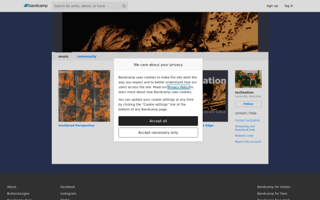Open the log in link

(289, 6)
